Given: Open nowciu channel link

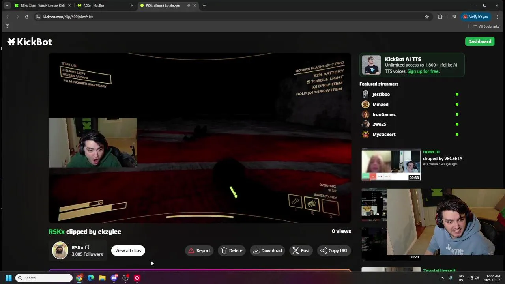Looking at the screenshot, I should click(x=431, y=152).
